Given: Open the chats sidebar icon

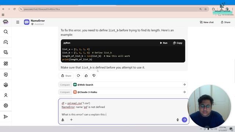Looking at the screenshot, I should coord(6,52).
